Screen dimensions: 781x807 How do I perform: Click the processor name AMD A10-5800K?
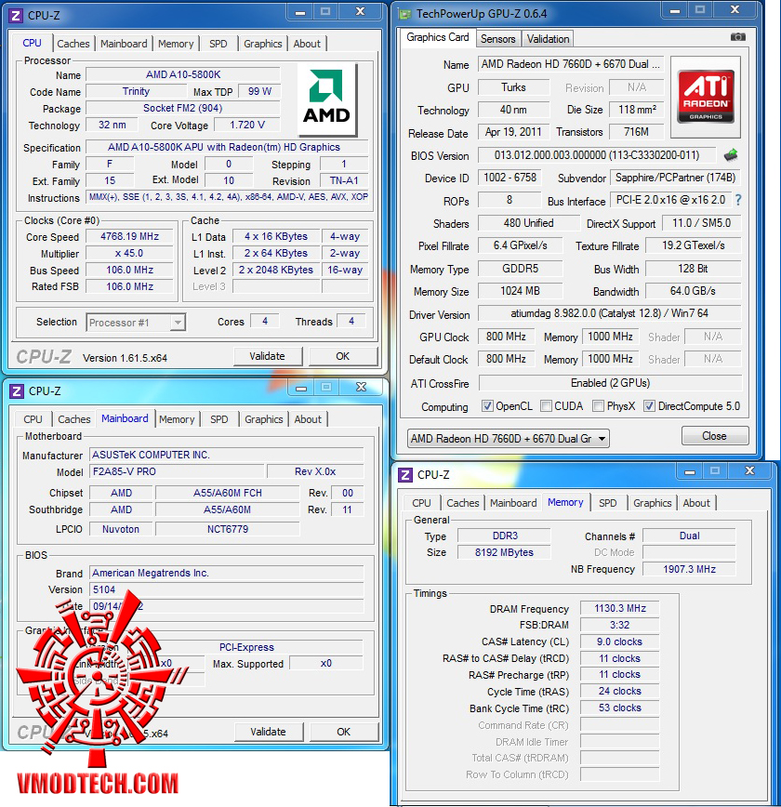183,74
